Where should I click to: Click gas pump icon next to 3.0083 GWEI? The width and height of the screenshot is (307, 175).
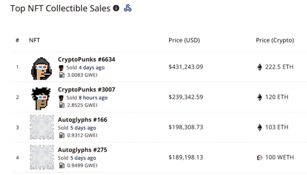62,75
